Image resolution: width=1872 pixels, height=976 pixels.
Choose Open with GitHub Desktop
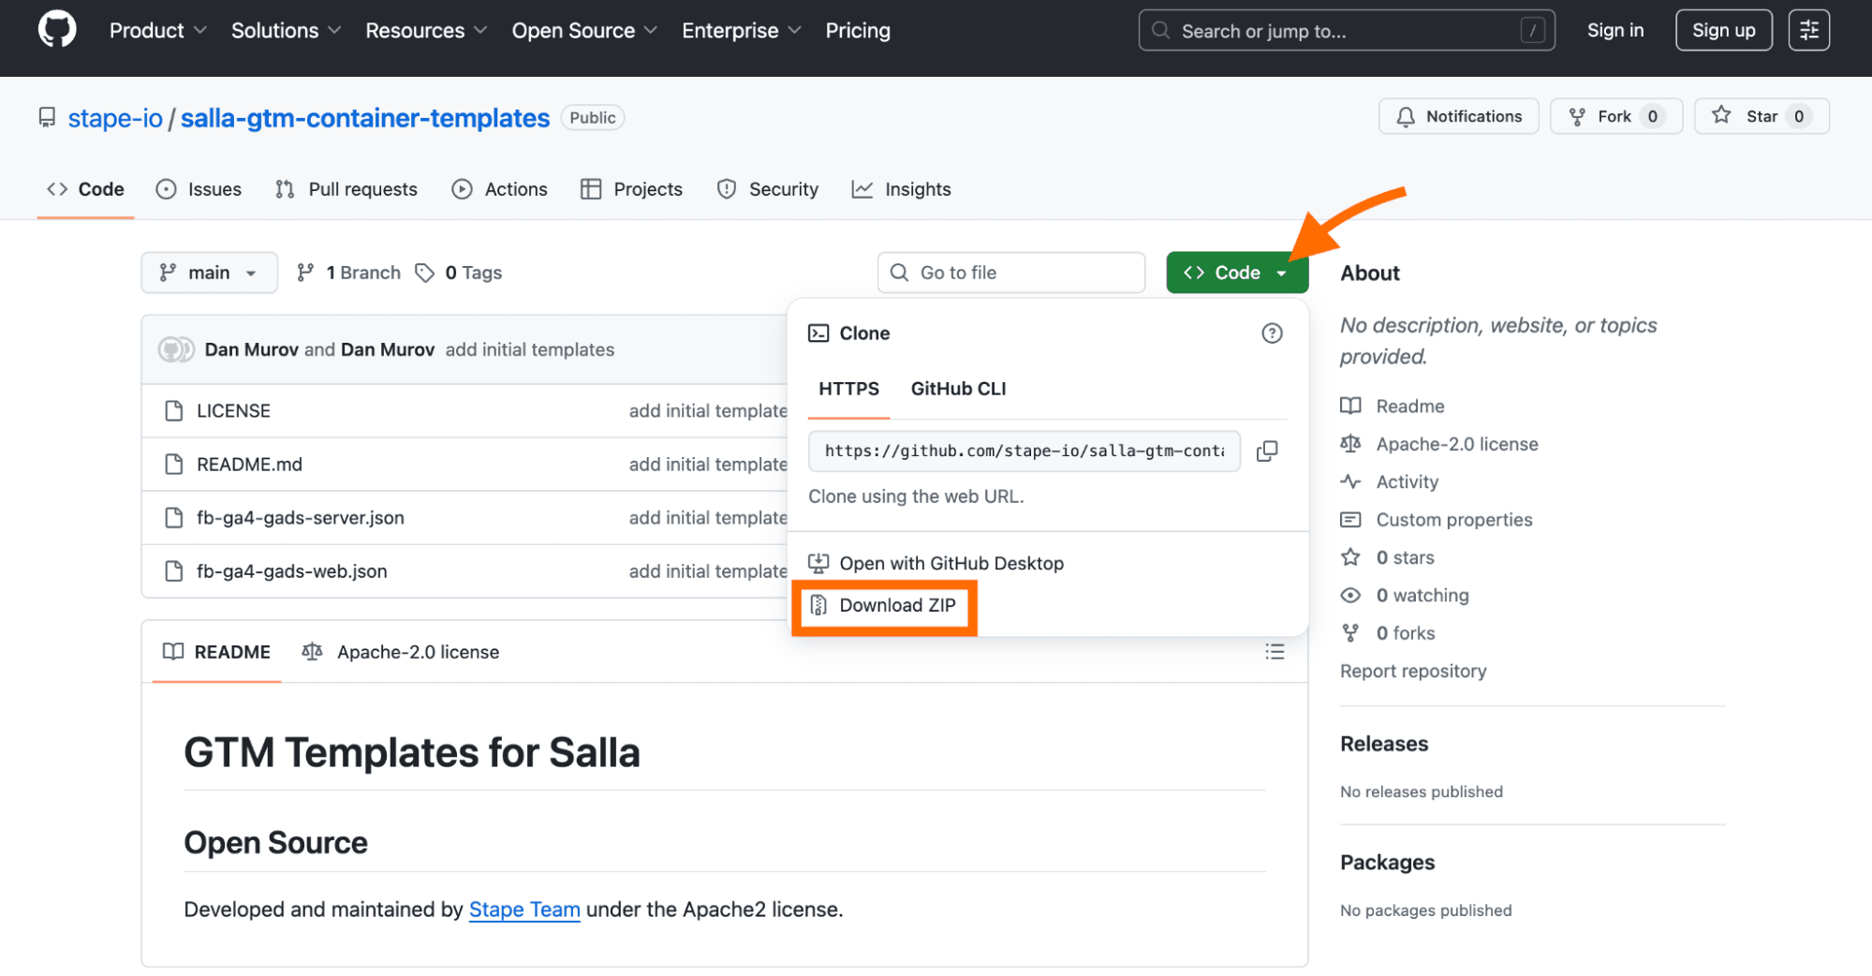coord(936,563)
